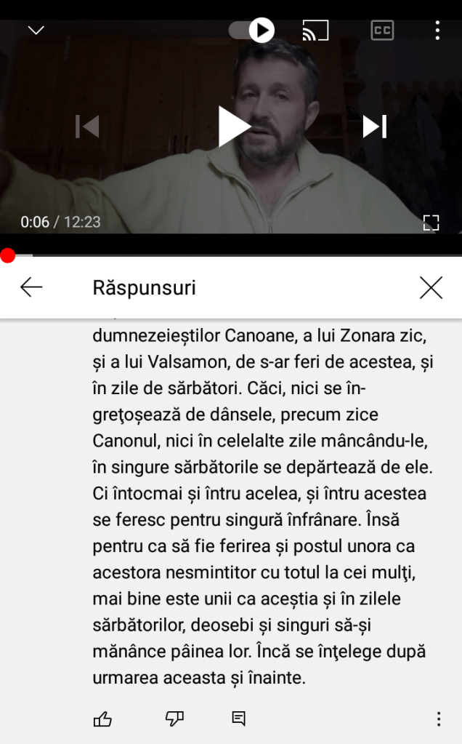Click the video timeline track
Viewport: 462px width, 744px height.
coord(231,255)
